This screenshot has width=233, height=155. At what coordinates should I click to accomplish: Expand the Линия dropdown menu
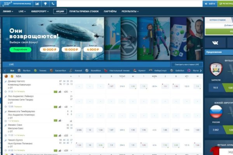pyautogui.click(x=8, y=12)
